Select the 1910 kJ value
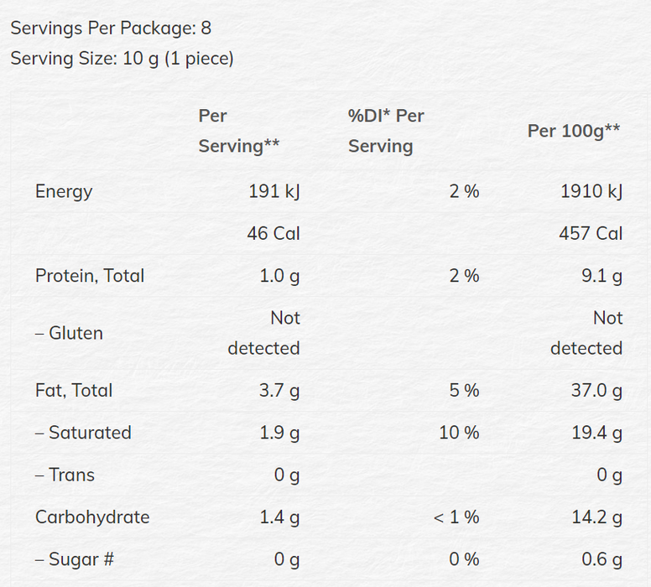This screenshot has width=651, height=587. click(x=591, y=191)
